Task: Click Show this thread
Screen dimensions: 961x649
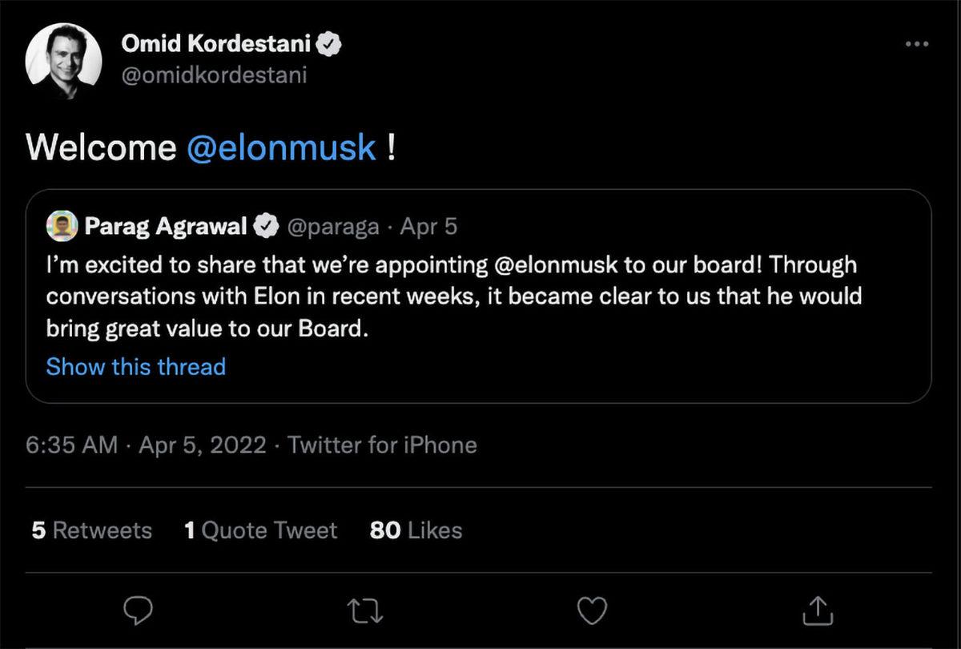Action: tap(135, 367)
